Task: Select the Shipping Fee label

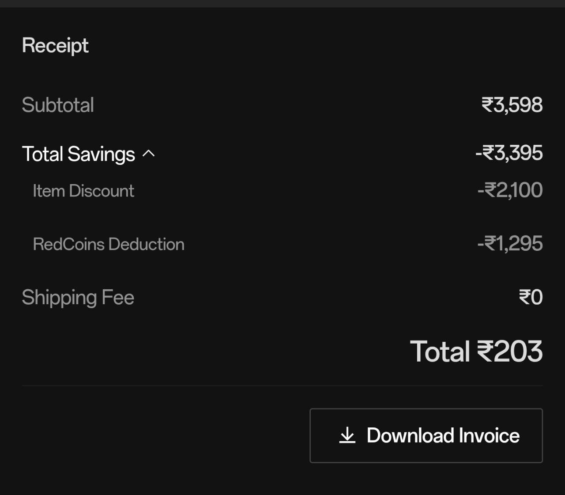Action: coord(78,297)
